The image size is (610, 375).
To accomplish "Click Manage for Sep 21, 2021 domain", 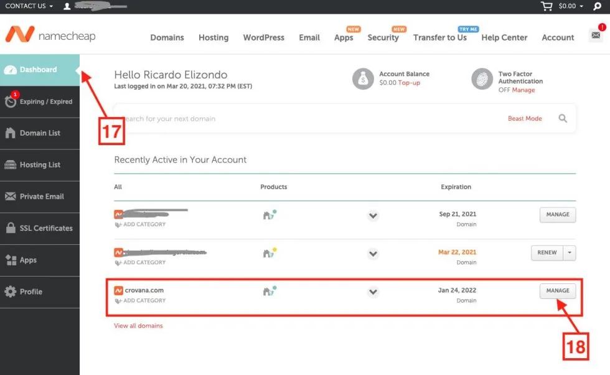I will point(558,214).
